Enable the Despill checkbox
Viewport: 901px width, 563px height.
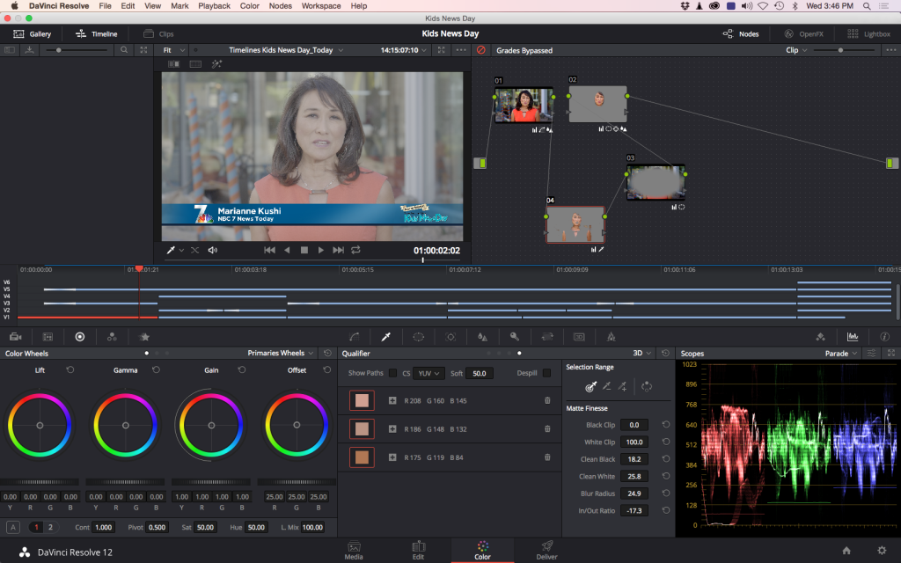tap(546, 373)
